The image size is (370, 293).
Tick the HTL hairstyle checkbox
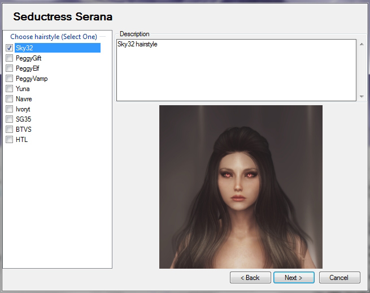9,139
